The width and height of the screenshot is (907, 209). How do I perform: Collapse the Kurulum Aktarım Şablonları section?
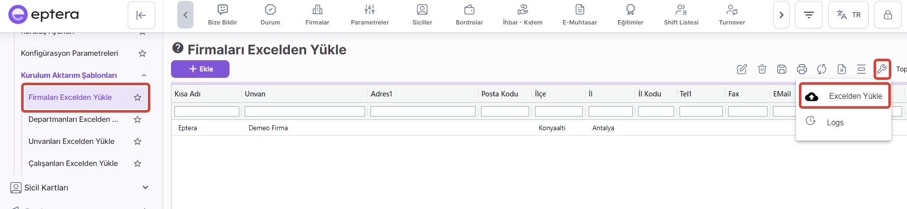tap(144, 75)
